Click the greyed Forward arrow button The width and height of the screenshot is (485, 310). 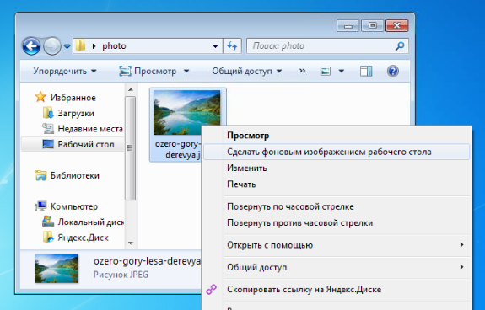pos(52,46)
